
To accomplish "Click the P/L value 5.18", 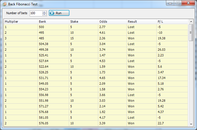I will pyautogui.click(x=161, y=84).
